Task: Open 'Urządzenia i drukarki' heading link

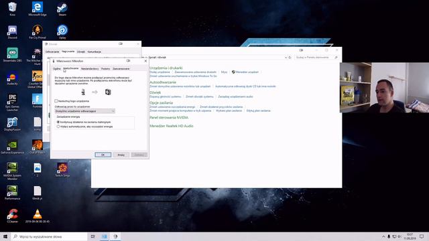Action: pyautogui.click(x=166, y=68)
